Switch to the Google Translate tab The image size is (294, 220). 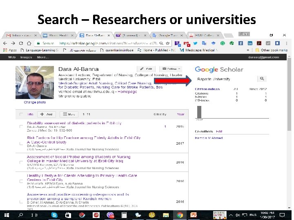click(x=167, y=35)
